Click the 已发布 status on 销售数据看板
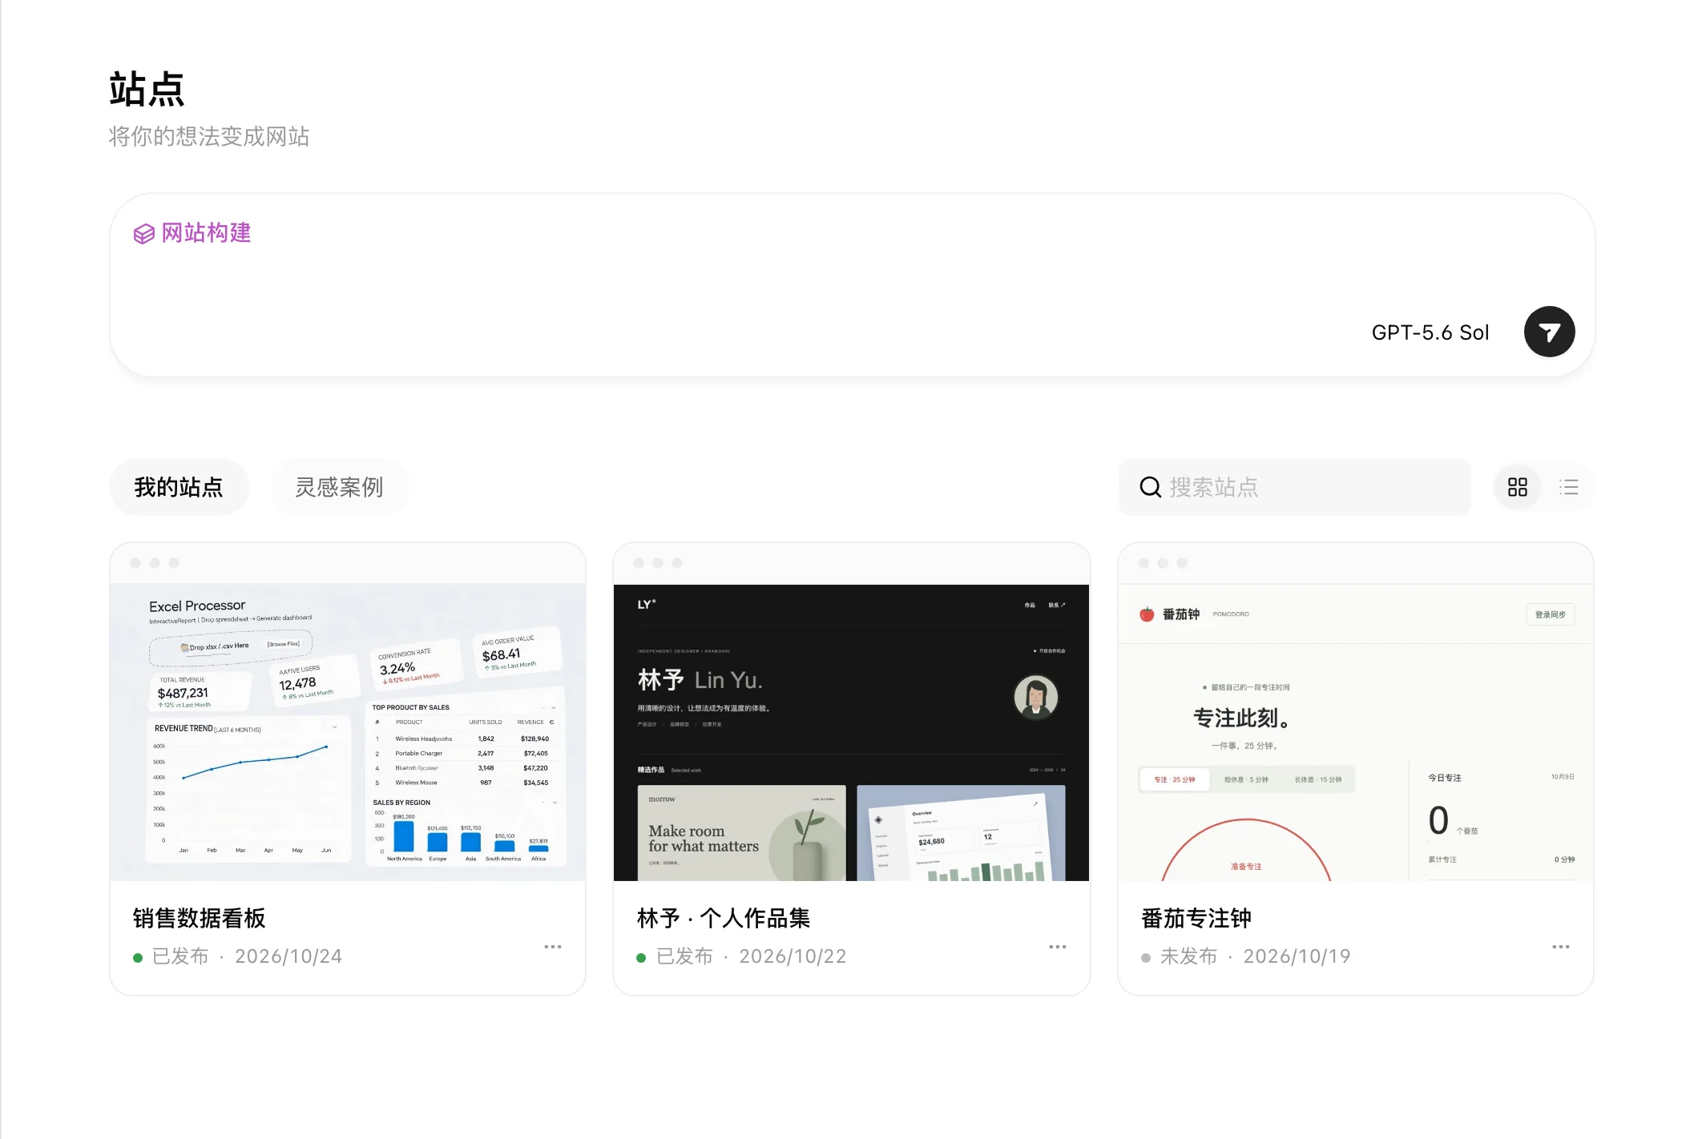Screen dimensions: 1702x1139 pos(180,956)
